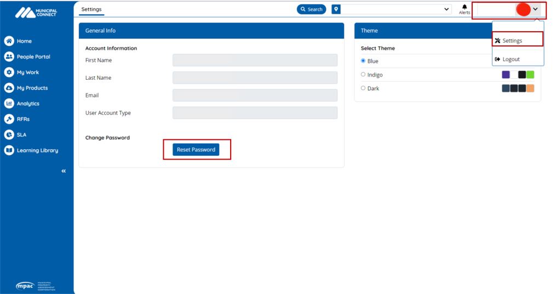Click the Reset Password button
The image size is (556, 294).
[x=196, y=150]
